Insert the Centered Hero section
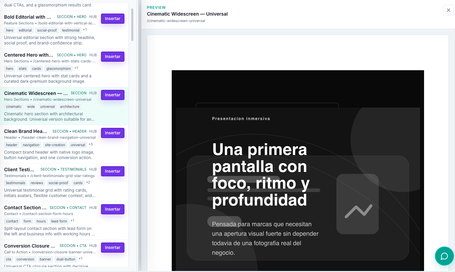The width and height of the screenshot is (455, 272). (113, 57)
